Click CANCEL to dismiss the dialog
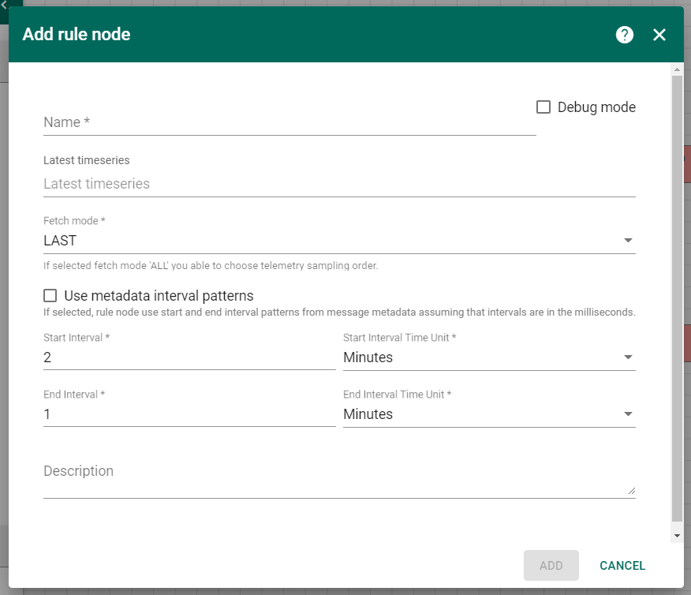The height and width of the screenshot is (595, 691). click(622, 565)
